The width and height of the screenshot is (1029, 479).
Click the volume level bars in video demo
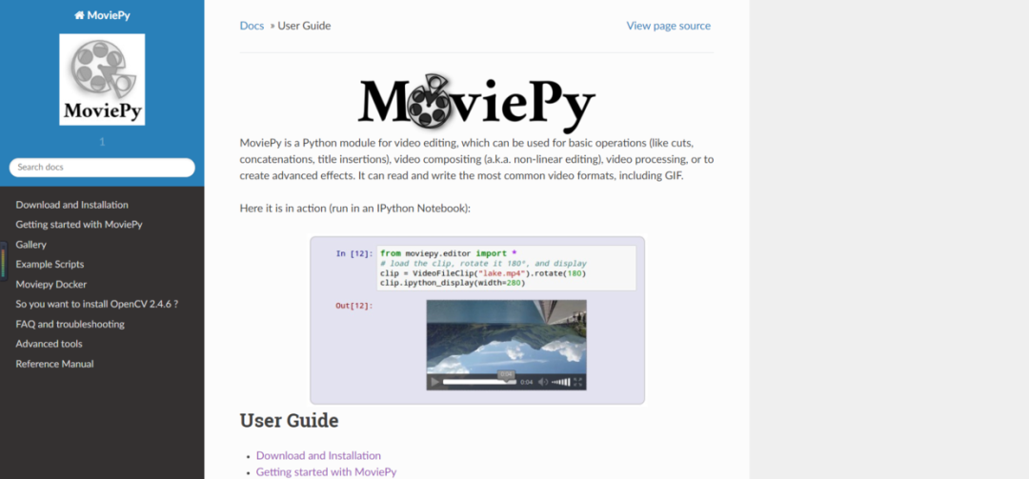[560, 382]
